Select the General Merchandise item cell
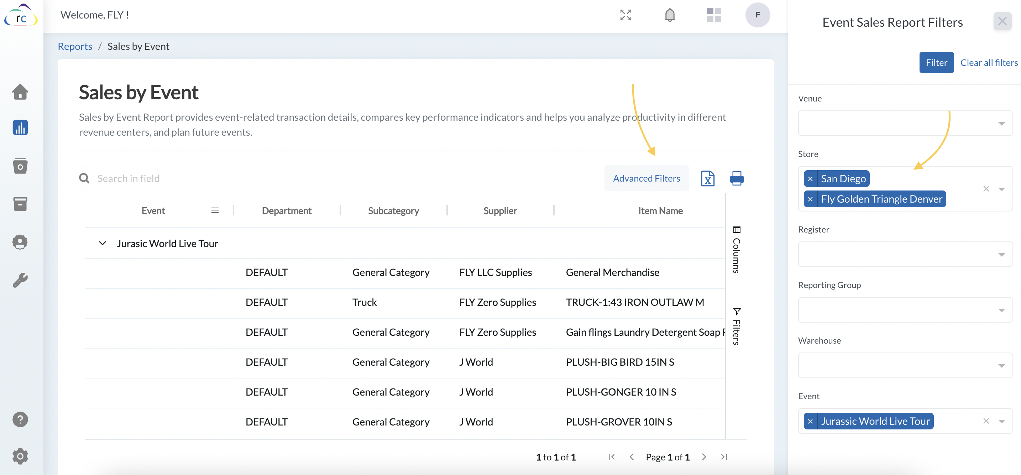Viewport: 1021px width, 475px height. pyautogui.click(x=612, y=272)
